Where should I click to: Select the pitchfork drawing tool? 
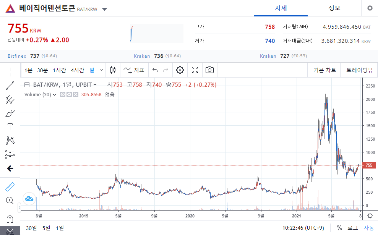(x=10, y=99)
